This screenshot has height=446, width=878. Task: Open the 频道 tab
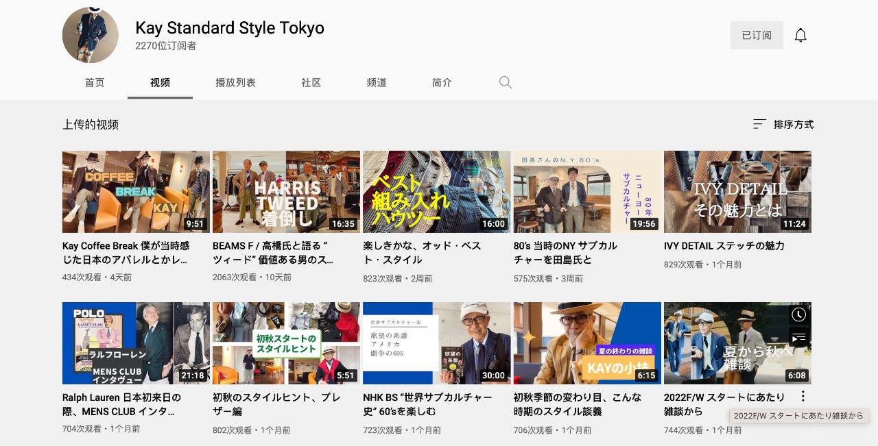tap(377, 82)
